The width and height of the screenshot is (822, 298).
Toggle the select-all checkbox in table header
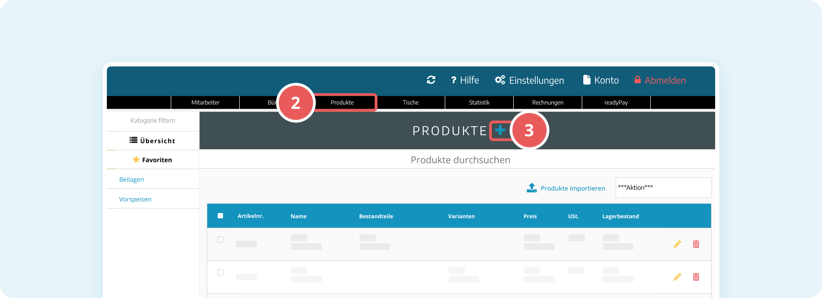coord(220,216)
